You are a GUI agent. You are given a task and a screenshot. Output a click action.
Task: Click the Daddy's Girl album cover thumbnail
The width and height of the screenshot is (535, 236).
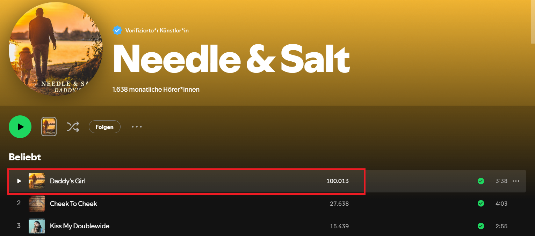click(x=37, y=181)
